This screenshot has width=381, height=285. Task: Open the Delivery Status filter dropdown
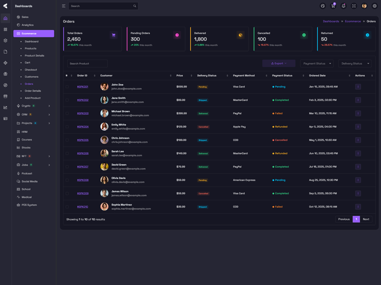point(355,63)
